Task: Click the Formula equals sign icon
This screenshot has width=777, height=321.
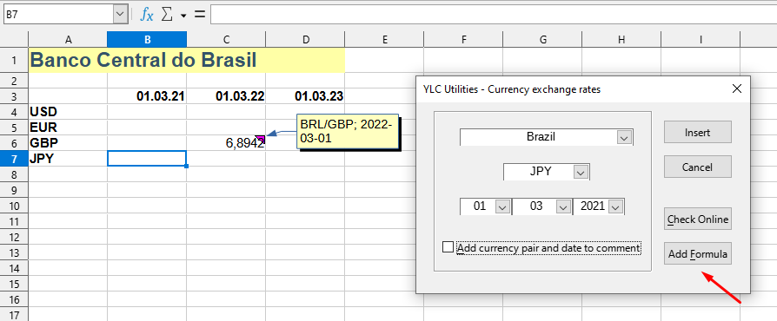Action: pyautogui.click(x=200, y=15)
